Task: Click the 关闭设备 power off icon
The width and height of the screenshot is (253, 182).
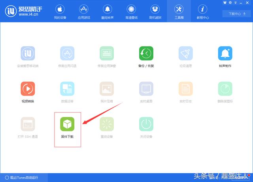Action: (x=146, y=124)
